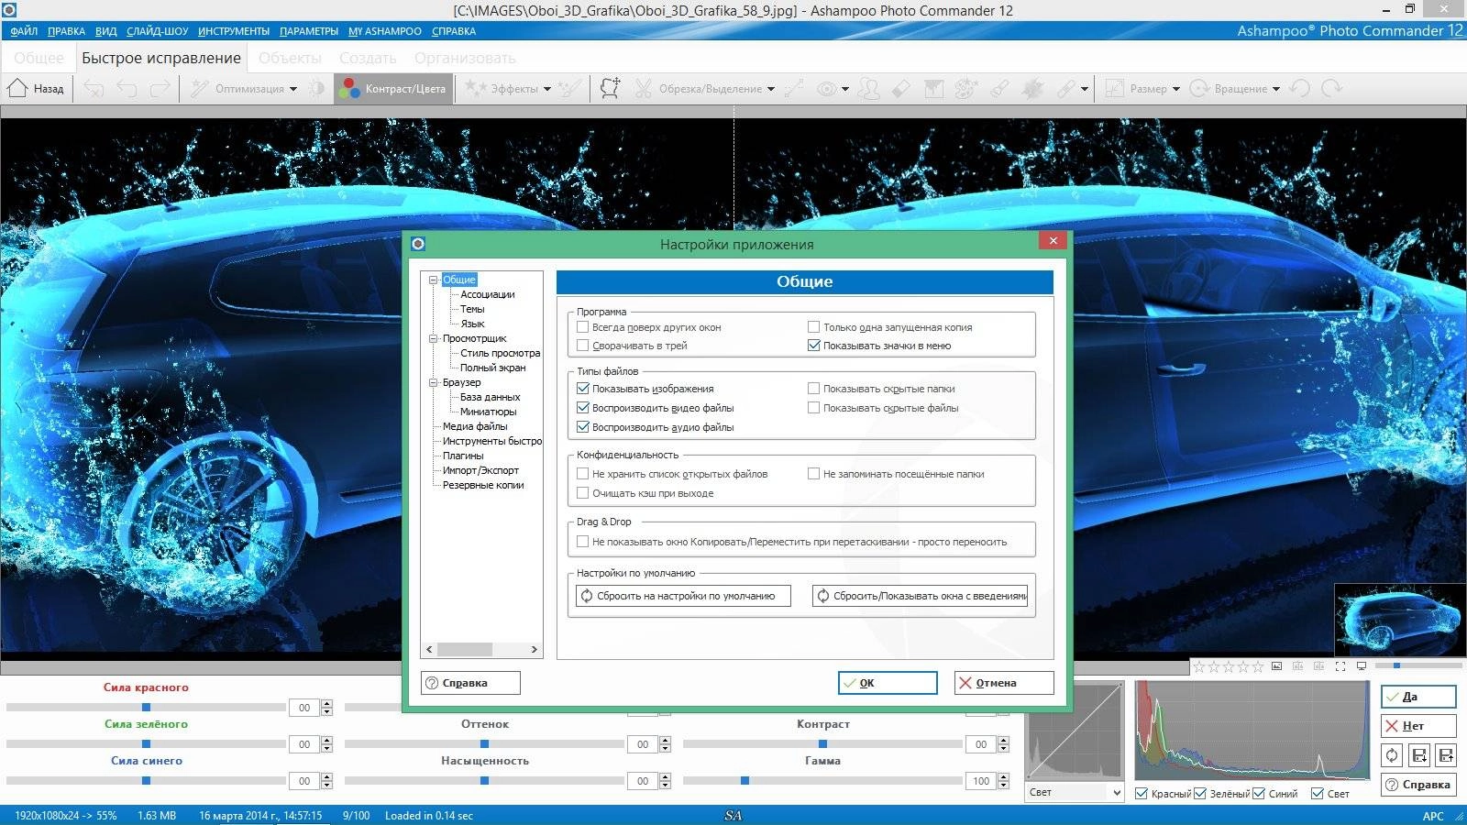
Task: Click the flashlight tool icon
Action: 999,88
